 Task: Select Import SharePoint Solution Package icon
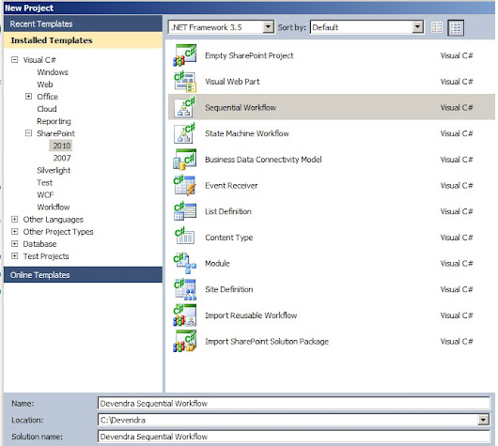tap(184, 341)
